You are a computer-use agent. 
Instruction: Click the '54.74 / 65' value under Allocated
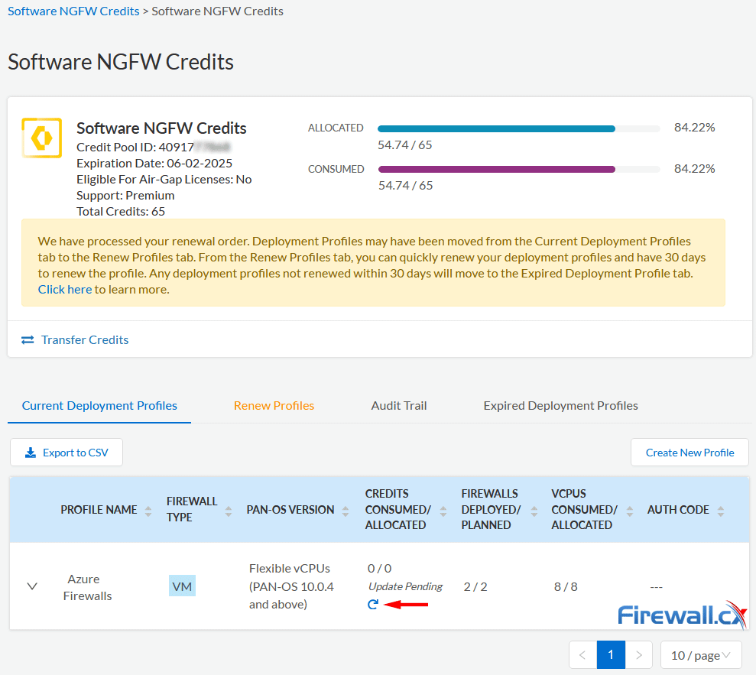pyautogui.click(x=404, y=144)
